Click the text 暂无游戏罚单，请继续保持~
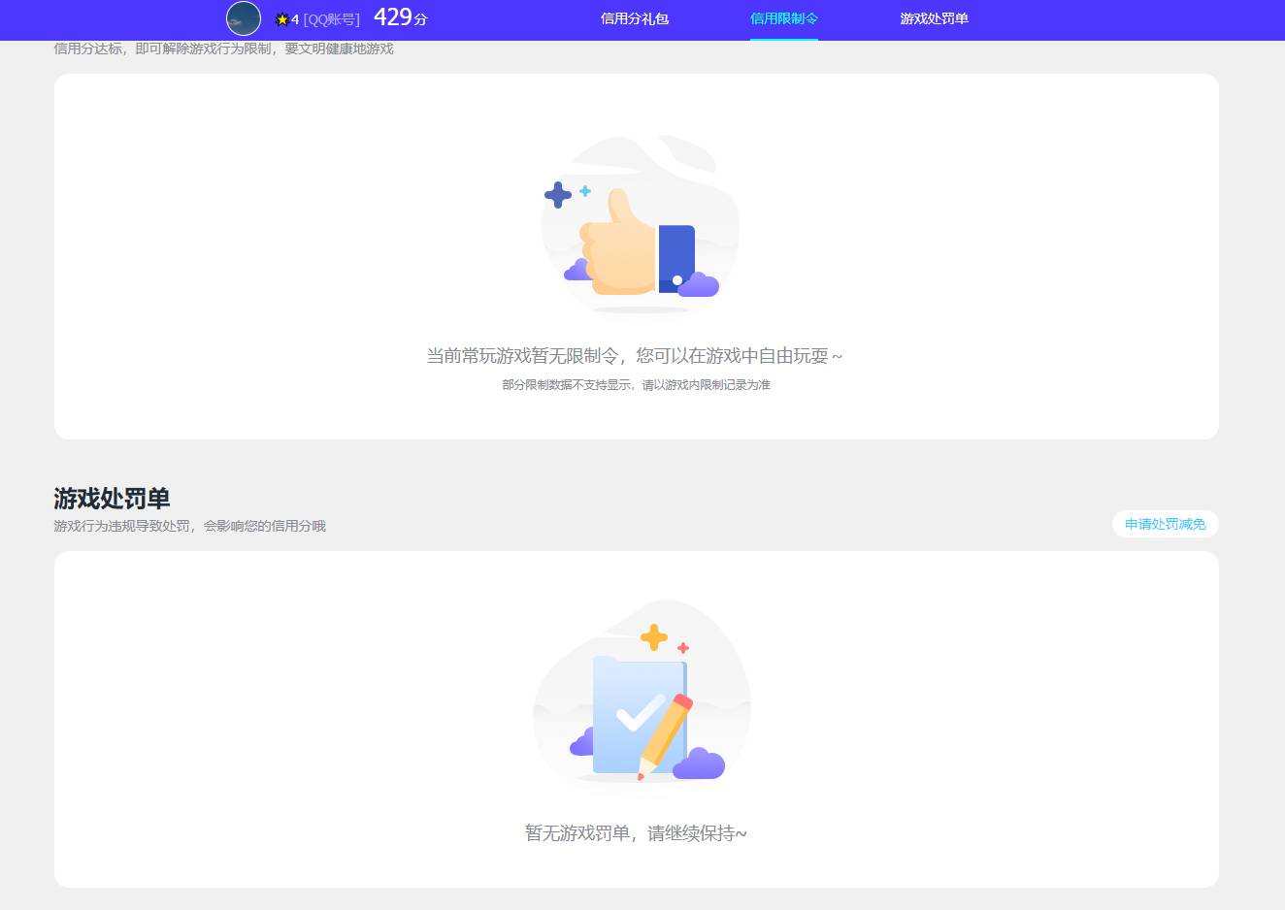The width and height of the screenshot is (1285, 910). 636,833
